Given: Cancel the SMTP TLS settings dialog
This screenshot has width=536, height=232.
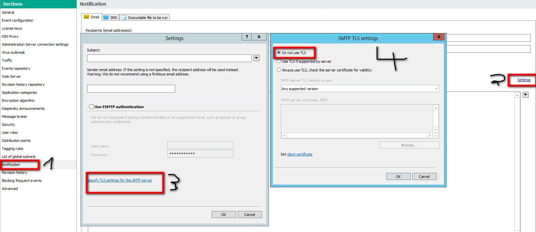Looking at the screenshot, I should click(x=424, y=177).
